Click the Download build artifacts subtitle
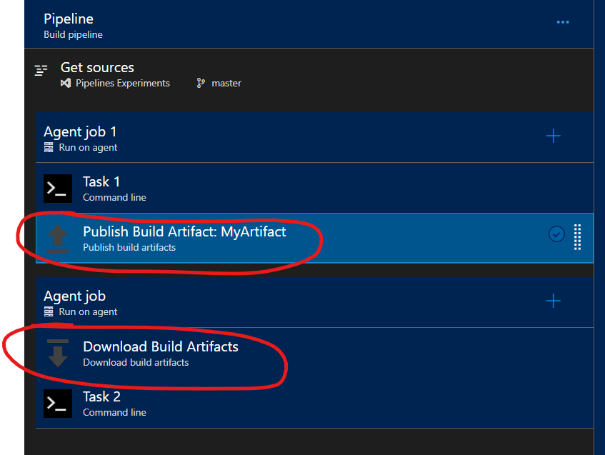 point(136,362)
